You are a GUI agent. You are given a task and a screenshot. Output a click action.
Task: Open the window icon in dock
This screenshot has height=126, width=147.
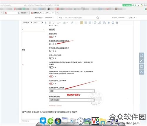[65, 120]
